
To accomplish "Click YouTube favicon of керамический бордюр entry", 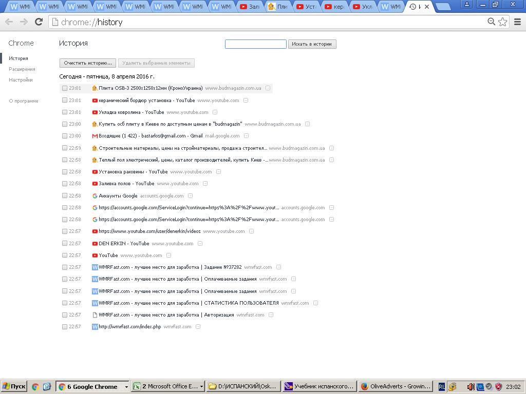I will click(95, 101).
